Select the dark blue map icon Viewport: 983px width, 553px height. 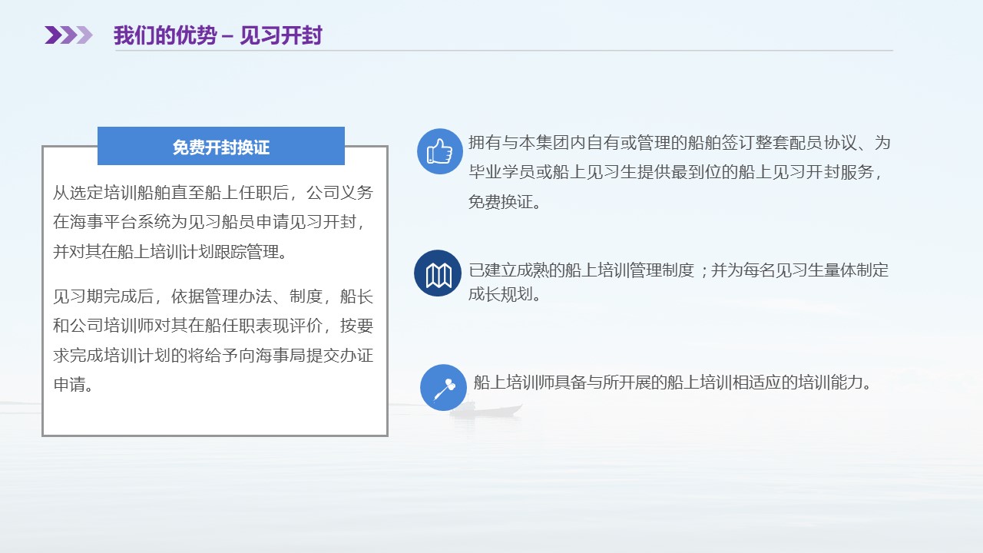click(x=438, y=273)
